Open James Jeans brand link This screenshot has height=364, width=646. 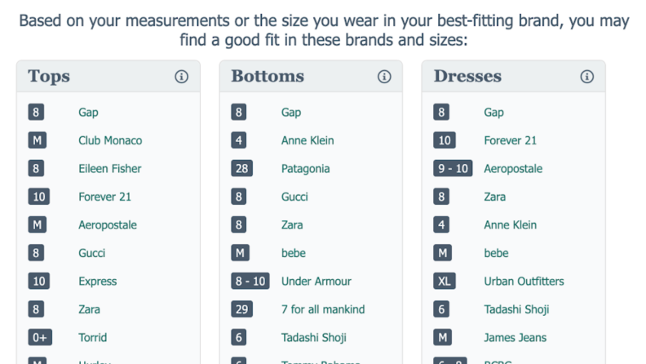click(x=515, y=338)
